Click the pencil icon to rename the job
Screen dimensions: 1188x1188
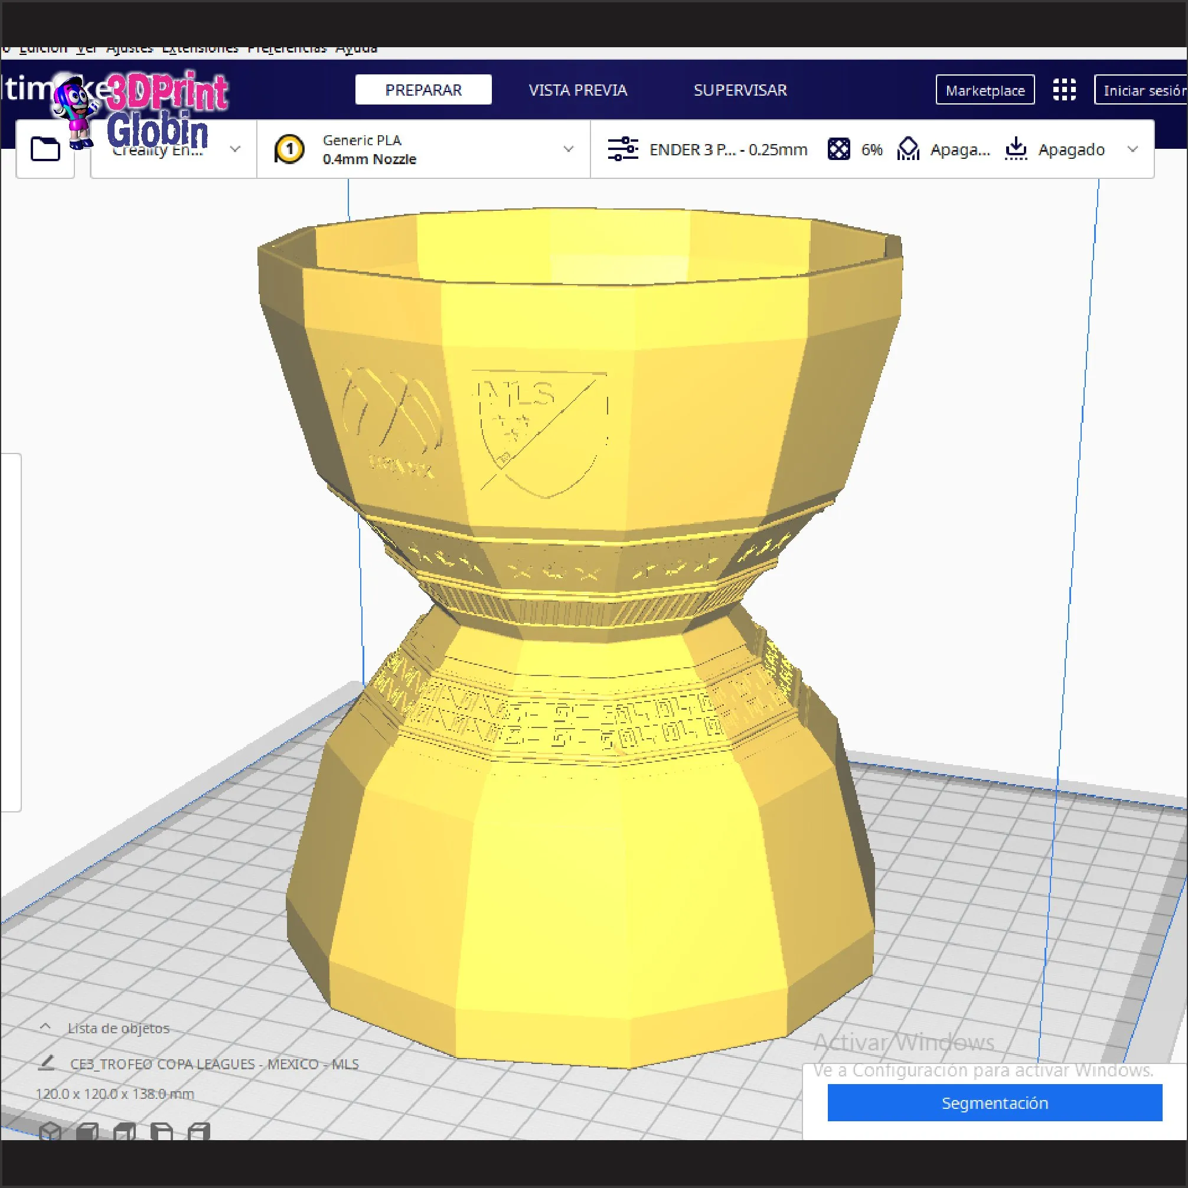coord(46,1063)
